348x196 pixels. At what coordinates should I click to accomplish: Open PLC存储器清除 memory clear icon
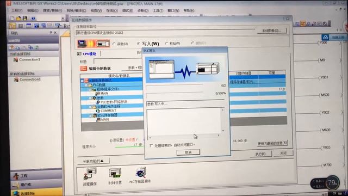click(x=140, y=173)
